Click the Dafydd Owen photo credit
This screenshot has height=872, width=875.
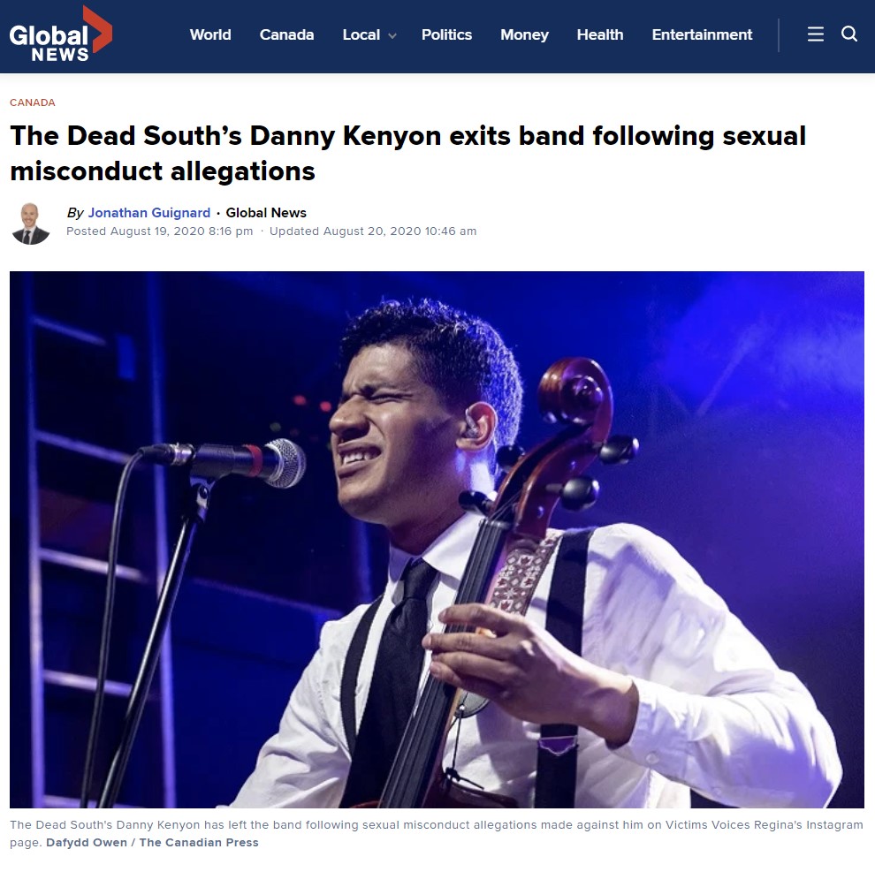point(152,843)
